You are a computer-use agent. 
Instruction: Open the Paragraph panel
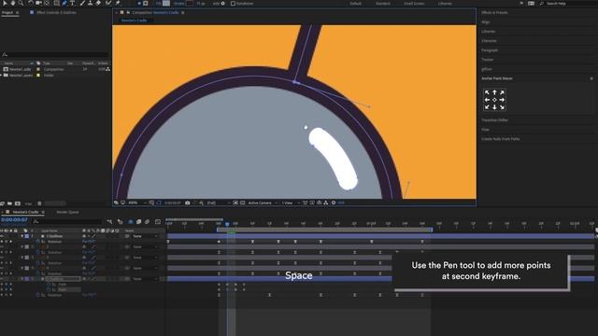(490, 50)
